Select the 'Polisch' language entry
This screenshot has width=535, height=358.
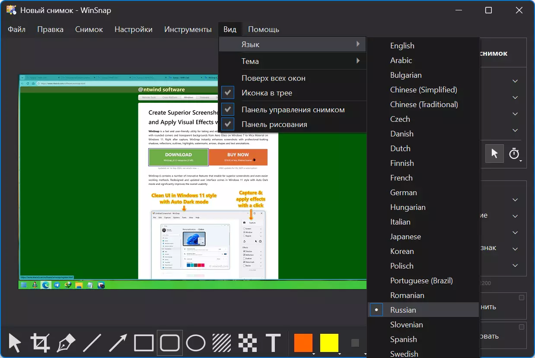point(424,266)
